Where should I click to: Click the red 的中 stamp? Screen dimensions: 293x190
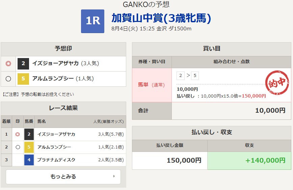277,83
